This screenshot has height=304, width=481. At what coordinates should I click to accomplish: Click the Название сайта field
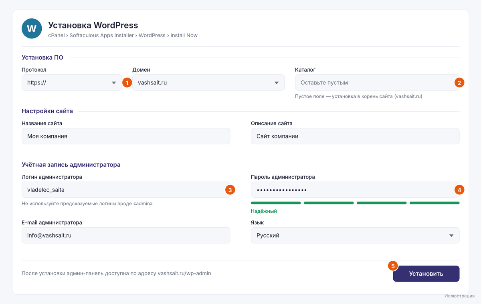coord(126,136)
